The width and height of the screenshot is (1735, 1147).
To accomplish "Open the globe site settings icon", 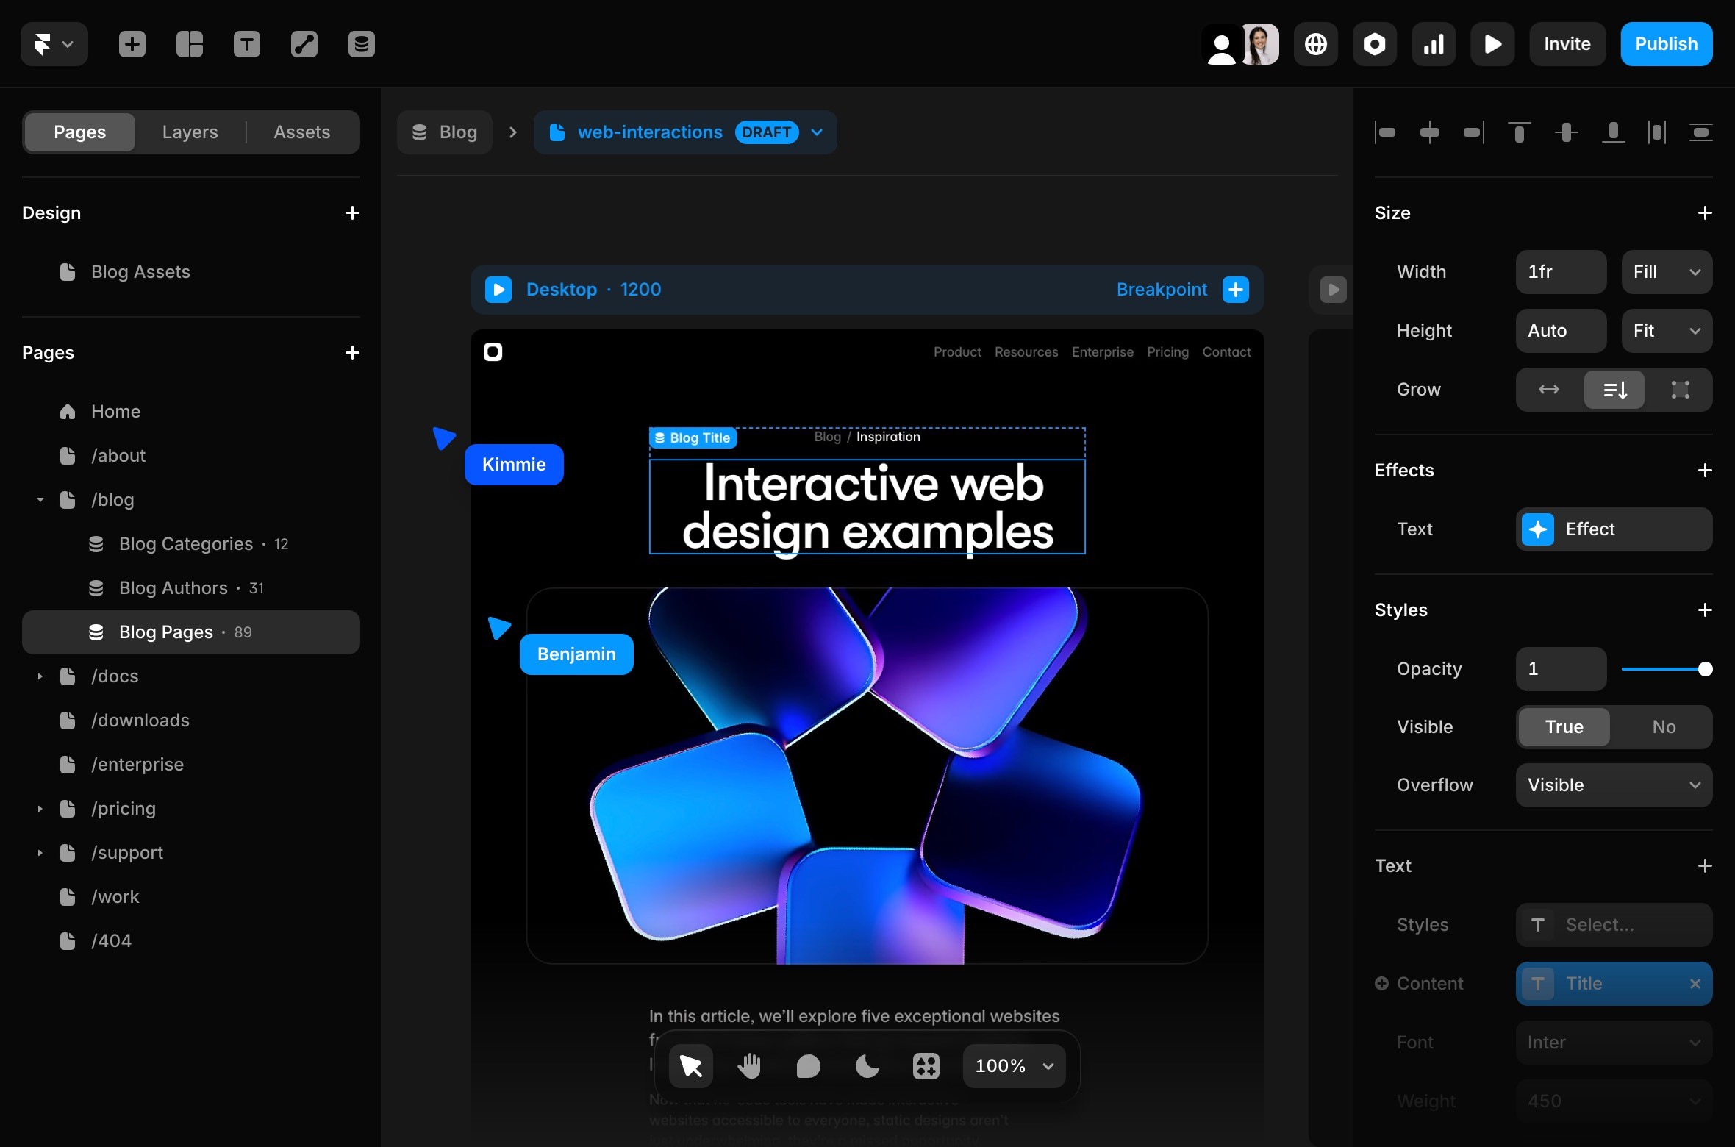I will 1315,44.
